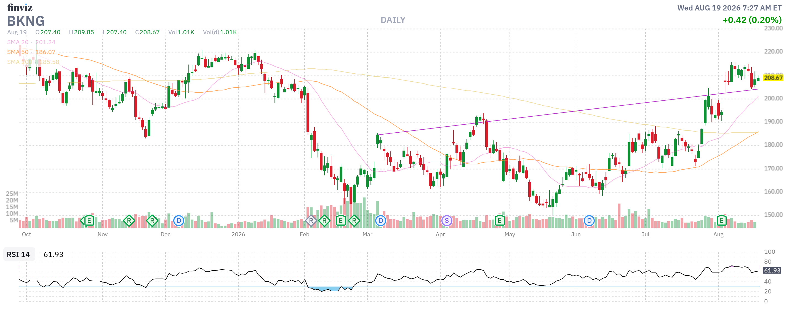Click the 15M volume axis label
This screenshot has width=789, height=310.
click(x=12, y=207)
